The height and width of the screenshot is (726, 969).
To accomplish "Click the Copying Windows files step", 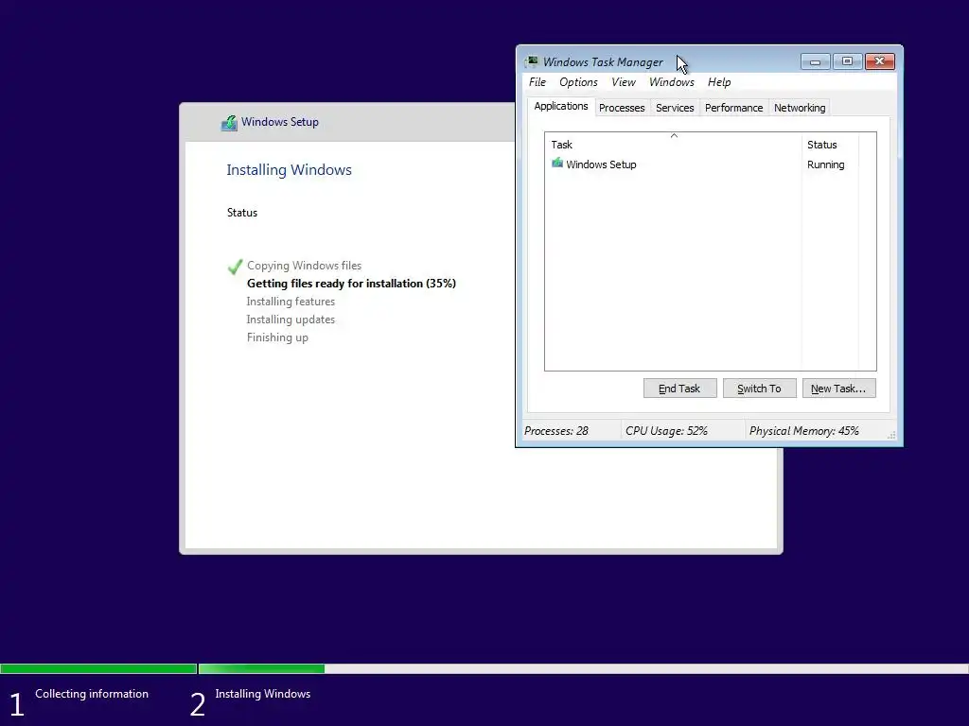I will [304, 266].
